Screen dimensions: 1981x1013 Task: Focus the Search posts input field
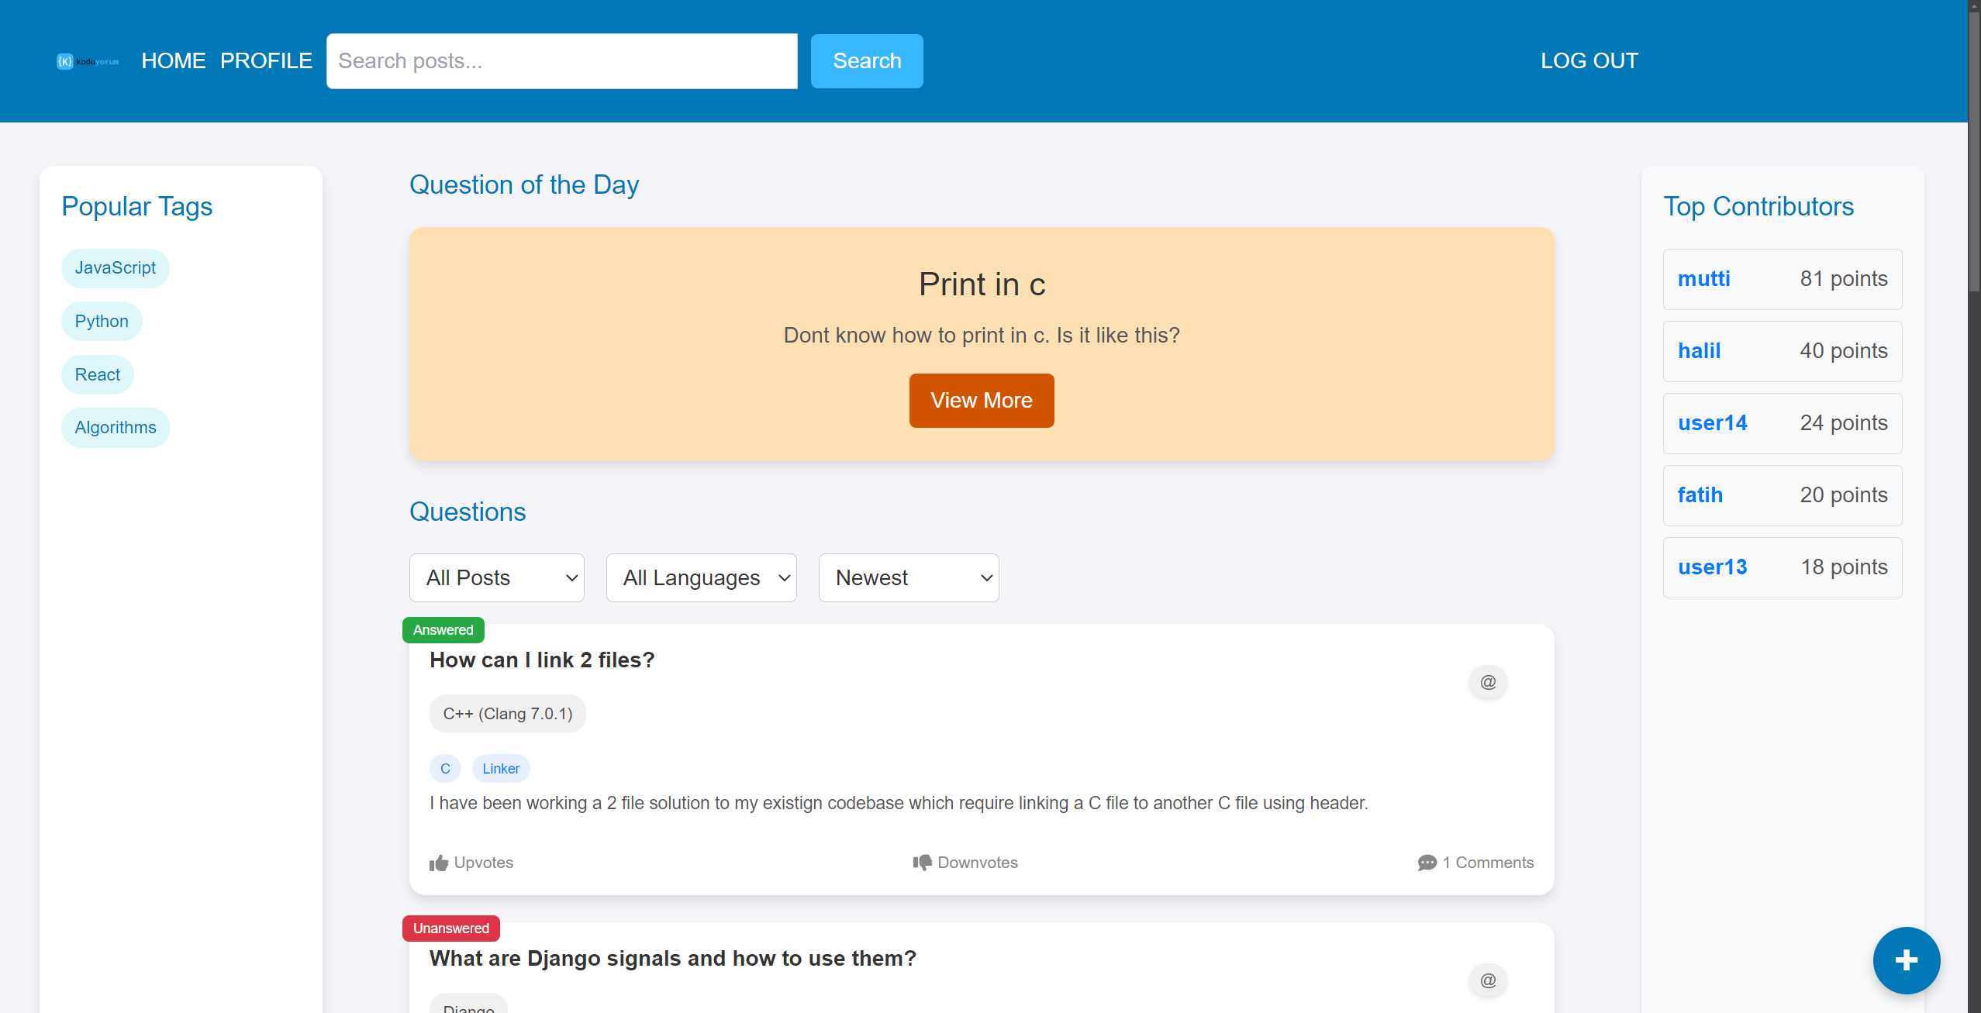pyautogui.click(x=561, y=60)
